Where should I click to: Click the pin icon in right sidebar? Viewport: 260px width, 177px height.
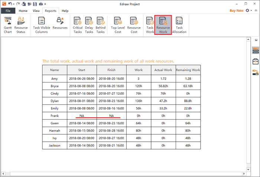coord(256,40)
